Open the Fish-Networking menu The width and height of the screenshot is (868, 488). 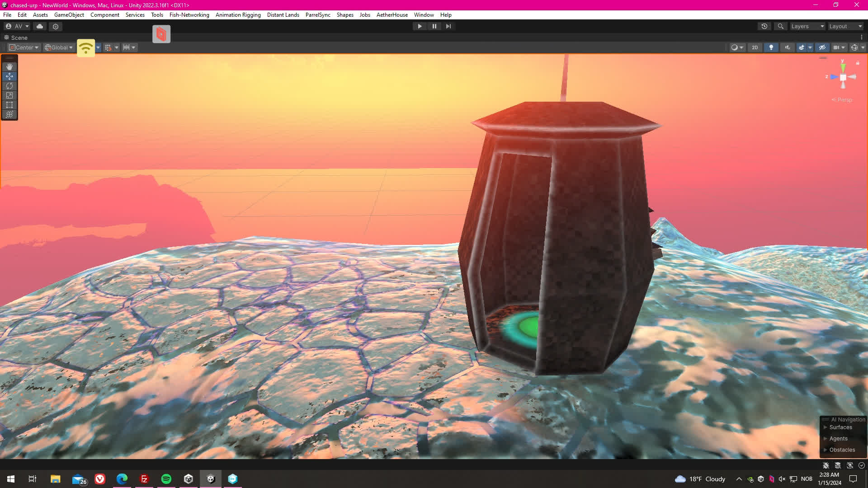[189, 15]
